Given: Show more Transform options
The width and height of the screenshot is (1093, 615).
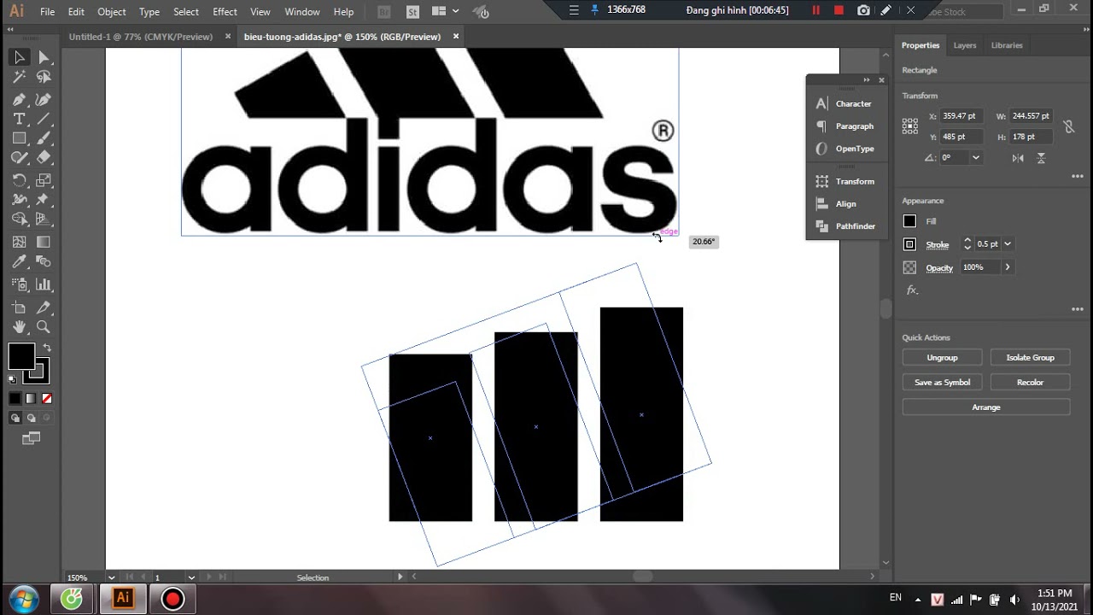Looking at the screenshot, I should [x=1077, y=176].
